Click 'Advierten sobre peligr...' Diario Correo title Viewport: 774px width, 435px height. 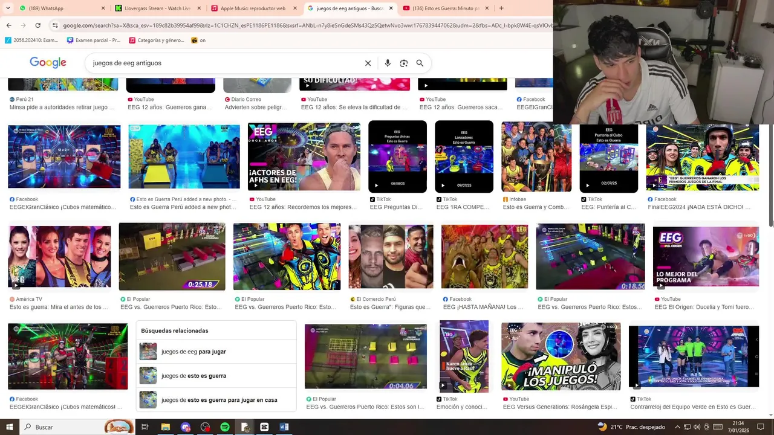(x=256, y=108)
